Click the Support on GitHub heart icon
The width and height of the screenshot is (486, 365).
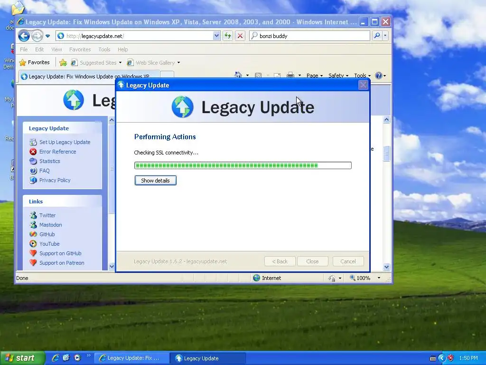tap(33, 253)
